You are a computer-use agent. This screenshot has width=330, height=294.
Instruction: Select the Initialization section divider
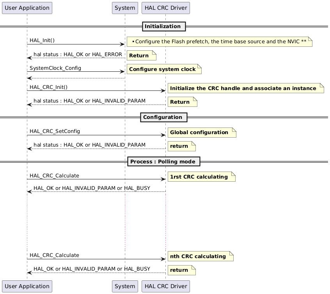tap(163, 26)
